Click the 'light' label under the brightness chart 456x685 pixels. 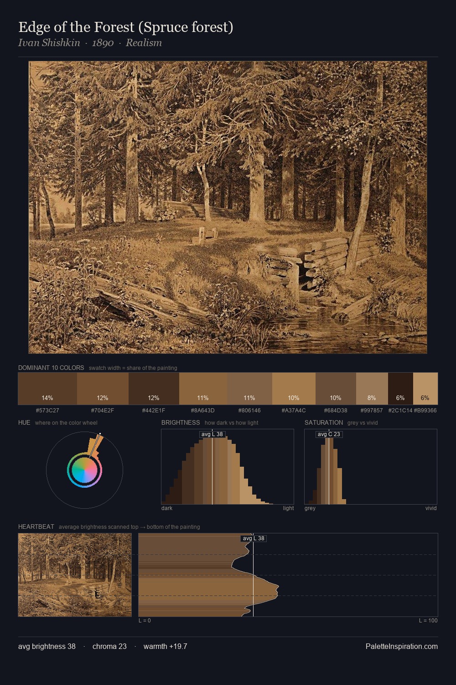tap(289, 508)
